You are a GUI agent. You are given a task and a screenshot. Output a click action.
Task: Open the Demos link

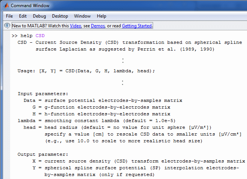point(98,26)
